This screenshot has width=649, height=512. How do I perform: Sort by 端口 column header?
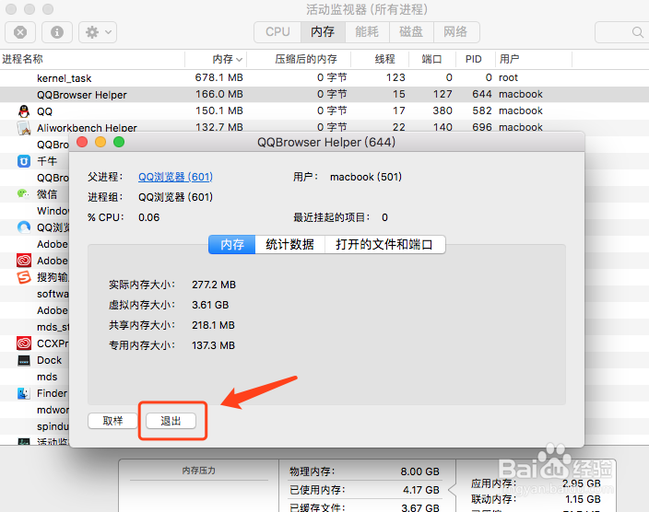point(432,59)
